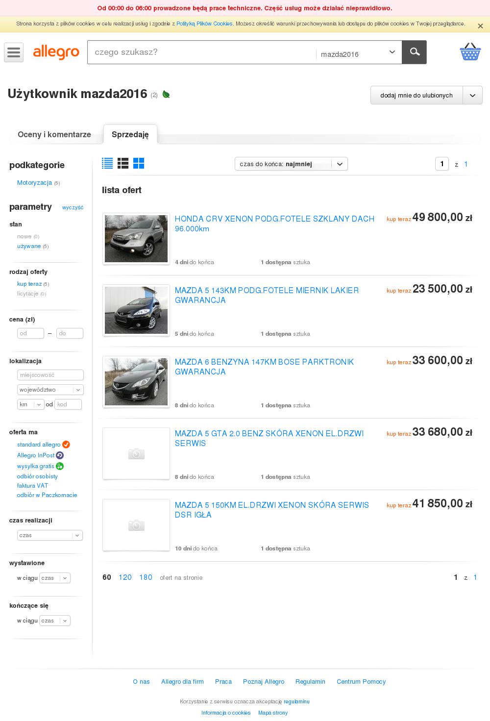Click the wysyłka gratis green icon
The width and height of the screenshot is (490, 721).
point(60,466)
